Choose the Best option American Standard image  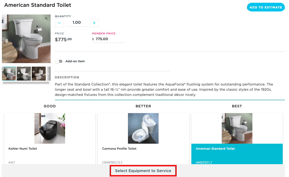pos(237,128)
